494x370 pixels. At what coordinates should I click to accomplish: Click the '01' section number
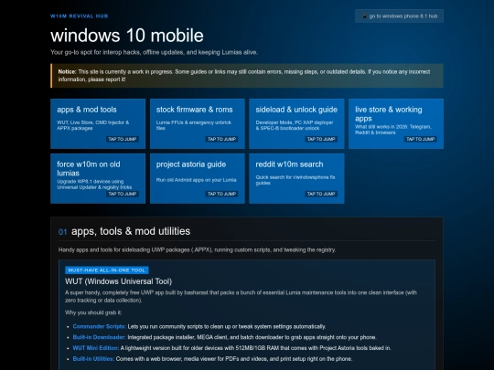63,232
